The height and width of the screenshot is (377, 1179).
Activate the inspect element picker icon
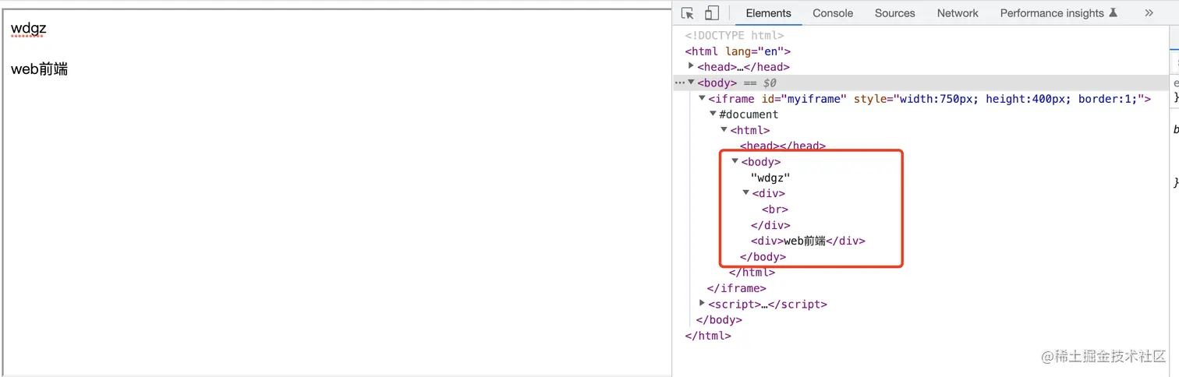coord(687,13)
